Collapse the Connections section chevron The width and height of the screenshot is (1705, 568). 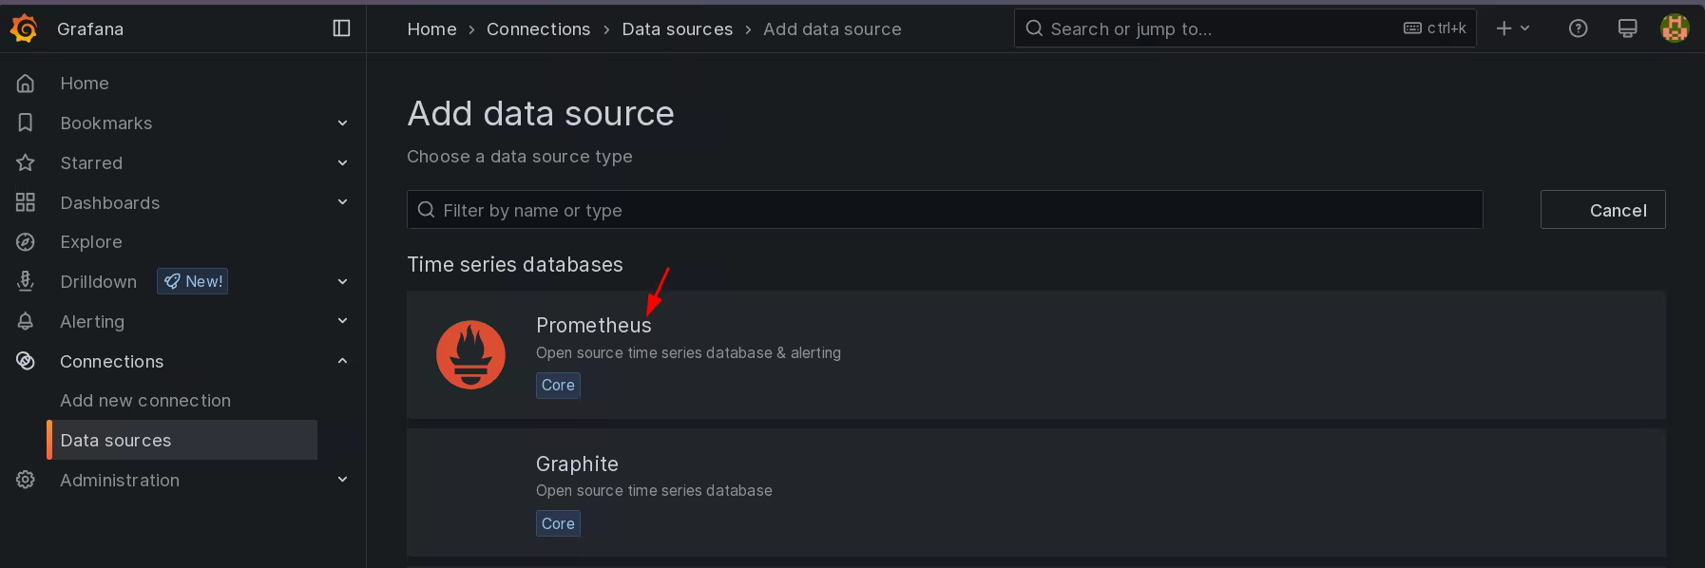(342, 361)
